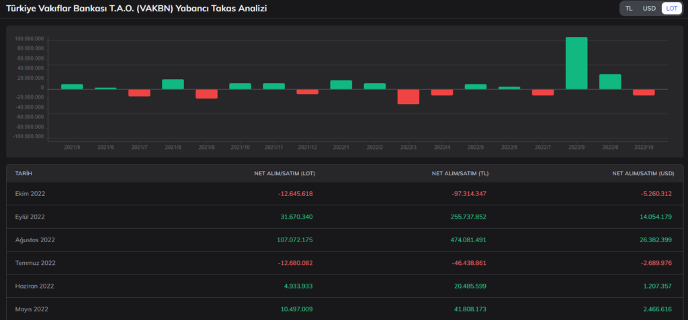
Task: Select the LOT unit toggle
Action: 671,8
